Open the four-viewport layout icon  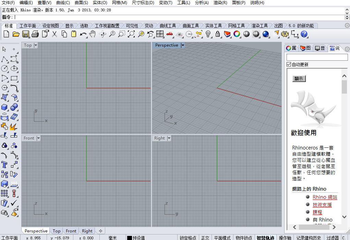click(x=160, y=34)
